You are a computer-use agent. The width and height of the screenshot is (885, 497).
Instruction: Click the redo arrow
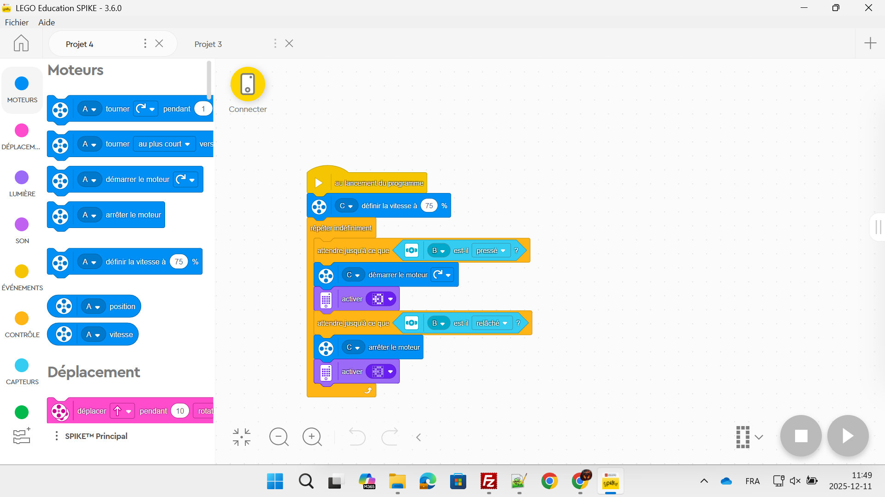(x=390, y=437)
